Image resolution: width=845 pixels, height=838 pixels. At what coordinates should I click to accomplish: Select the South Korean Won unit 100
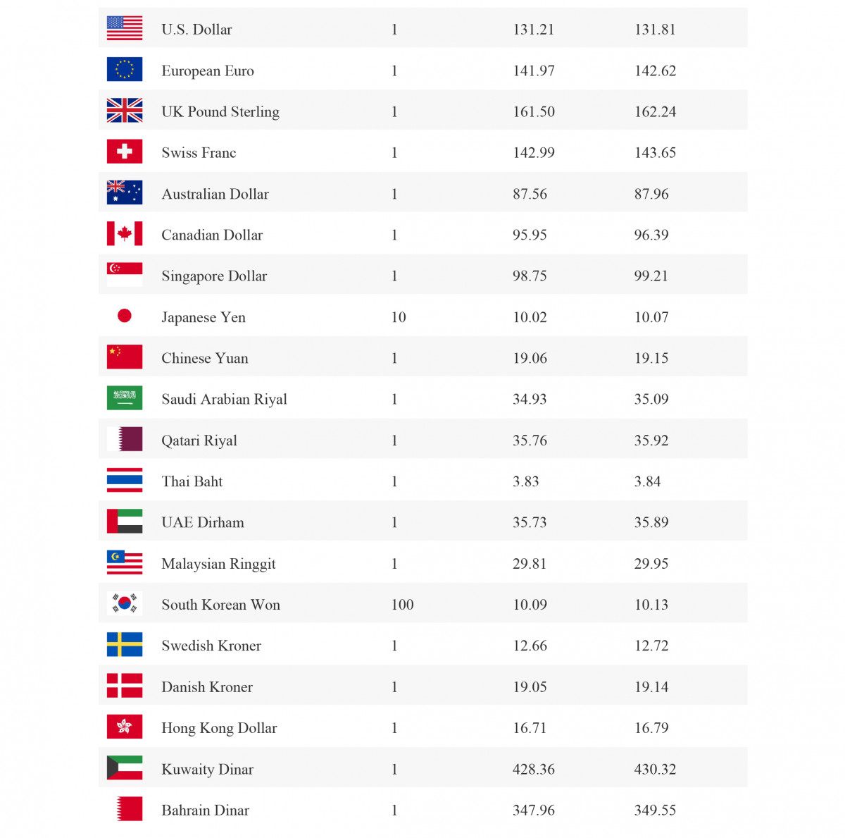(x=402, y=605)
